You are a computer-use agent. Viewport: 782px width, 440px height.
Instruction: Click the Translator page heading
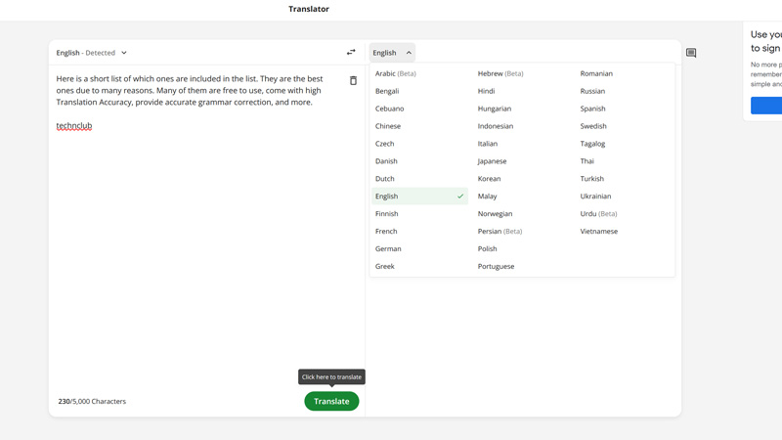click(309, 9)
